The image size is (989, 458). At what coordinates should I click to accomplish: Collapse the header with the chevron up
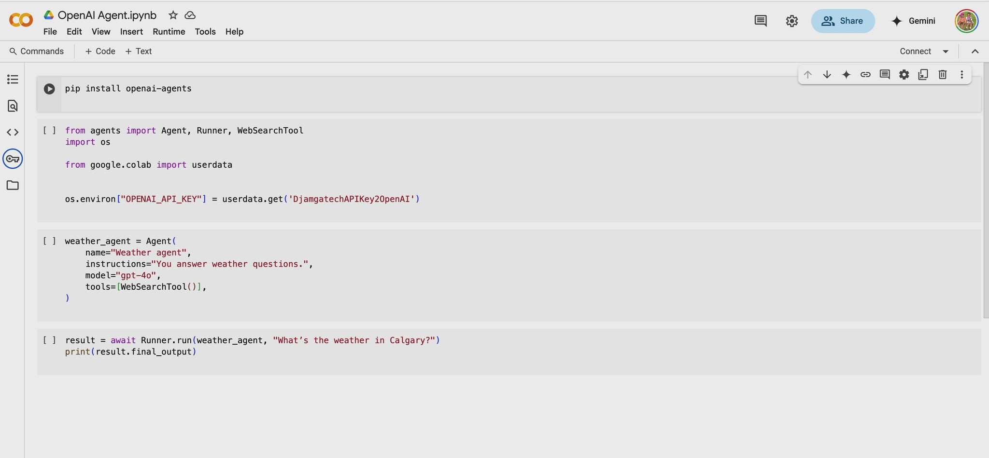[975, 51]
